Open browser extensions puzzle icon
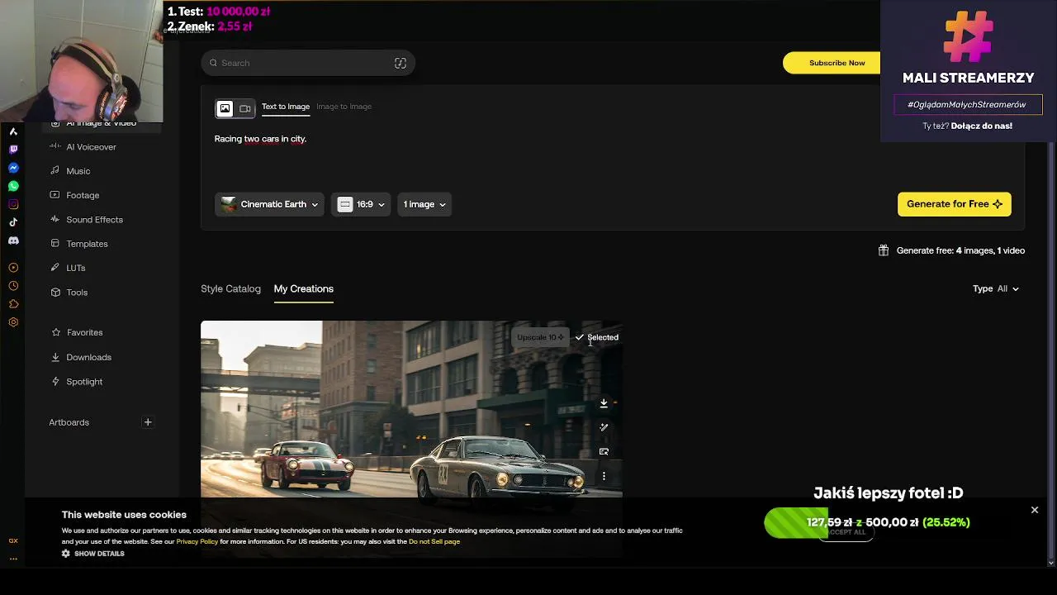 click(x=13, y=304)
